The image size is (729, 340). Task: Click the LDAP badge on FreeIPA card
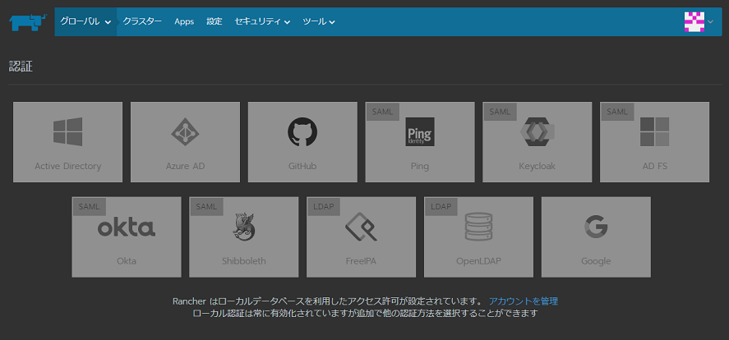(x=324, y=207)
